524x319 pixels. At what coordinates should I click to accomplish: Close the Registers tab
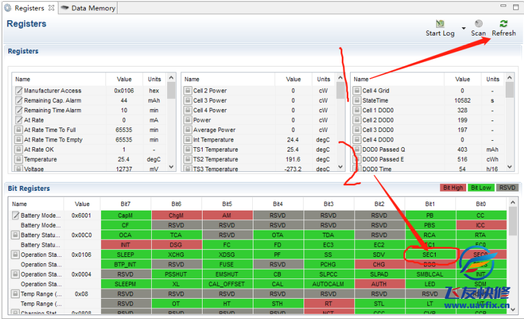tap(51, 8)
